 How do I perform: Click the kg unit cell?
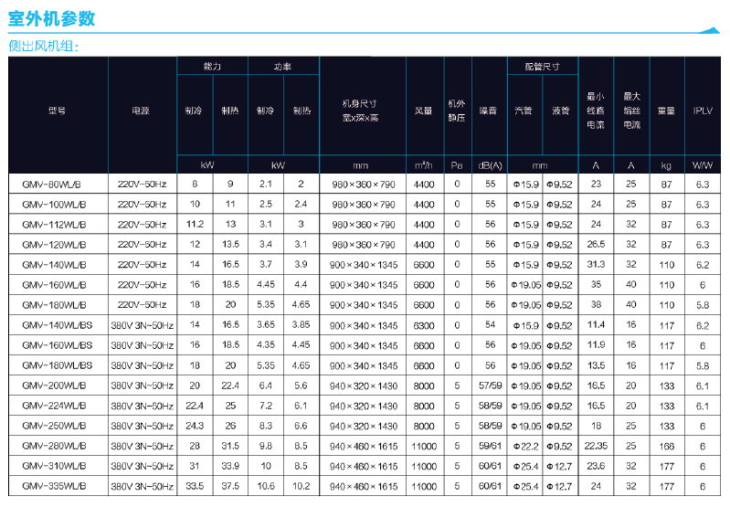pos(666,165)
